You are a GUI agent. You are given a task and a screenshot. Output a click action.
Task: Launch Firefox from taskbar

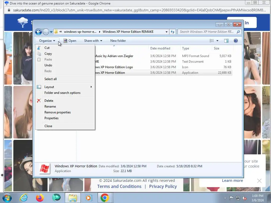pyautogui.click(x=40, y=198)
